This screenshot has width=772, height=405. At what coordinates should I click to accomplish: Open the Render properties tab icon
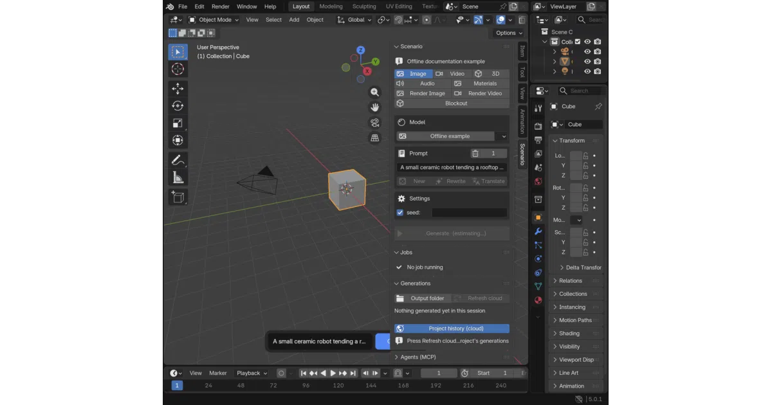(538, 127)
